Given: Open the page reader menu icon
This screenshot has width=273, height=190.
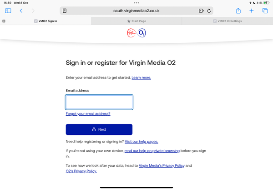Looking at the screenshot, I should point(65,10).
